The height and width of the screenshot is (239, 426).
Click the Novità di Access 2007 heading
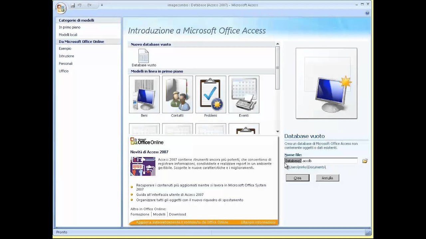pos(149,152)
